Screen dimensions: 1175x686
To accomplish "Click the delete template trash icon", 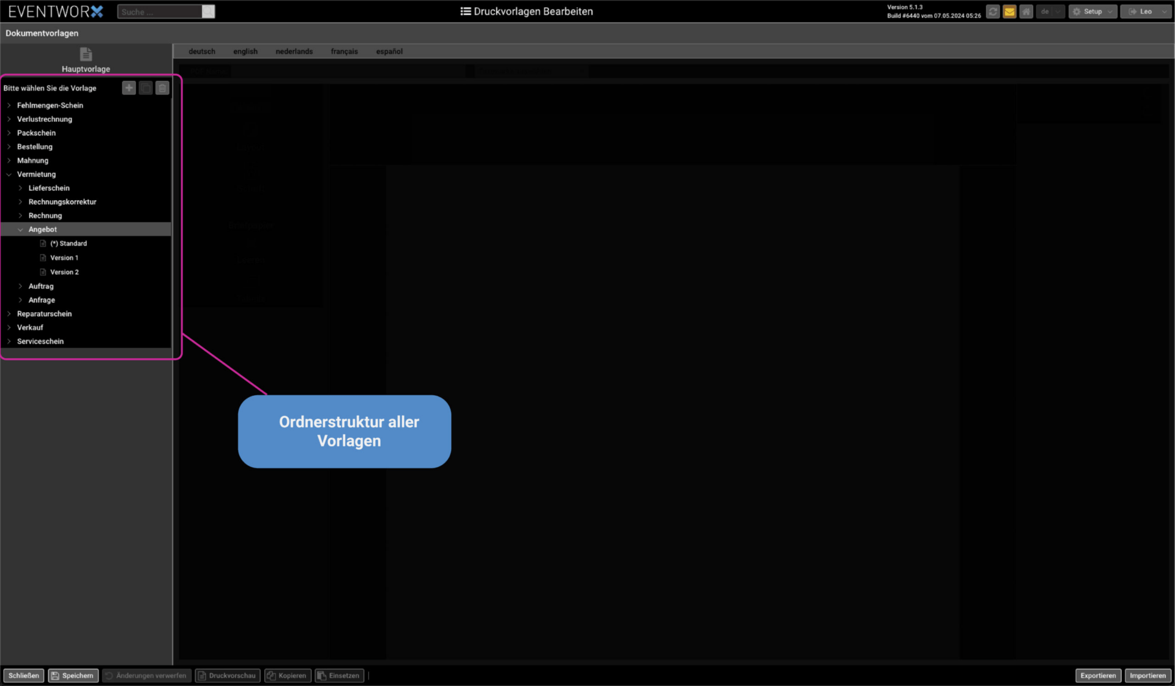I will 162,88.
